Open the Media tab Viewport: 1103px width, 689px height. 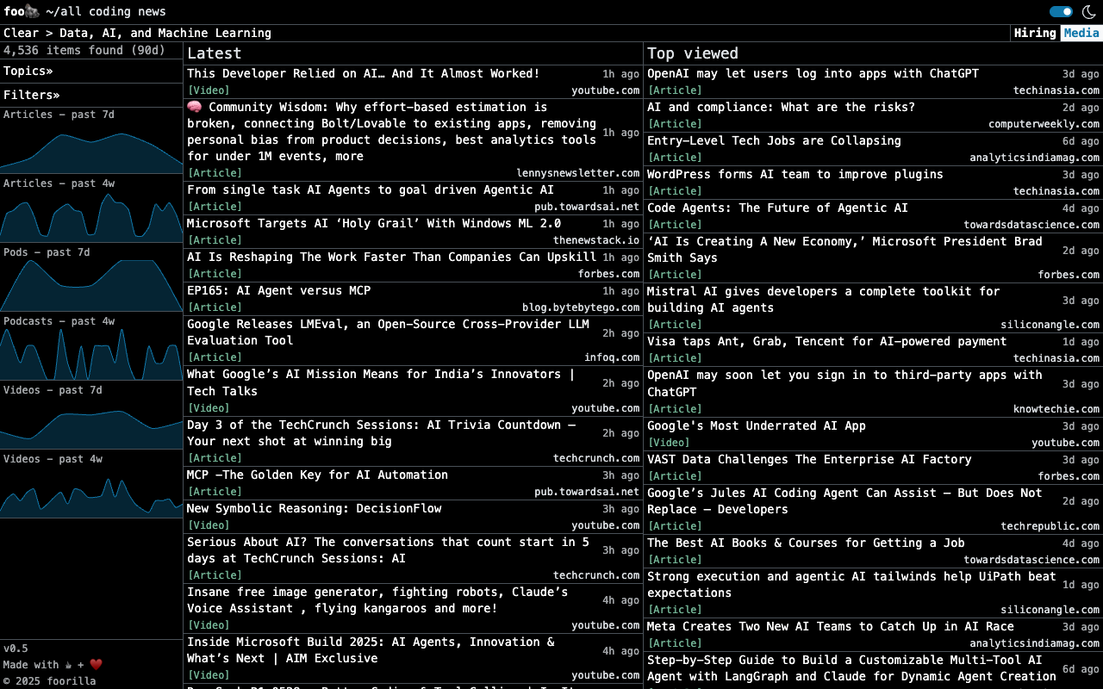pos(1081,33)
